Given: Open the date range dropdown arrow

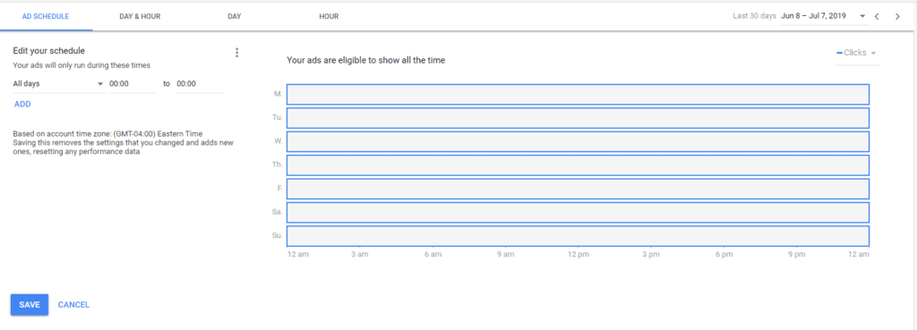Looking at the screenshot, I should [x=862, y=16].
